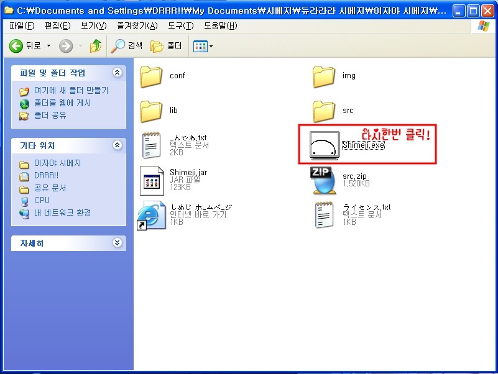Go to DRRR!! location link
498x374 pixels.
47,175
